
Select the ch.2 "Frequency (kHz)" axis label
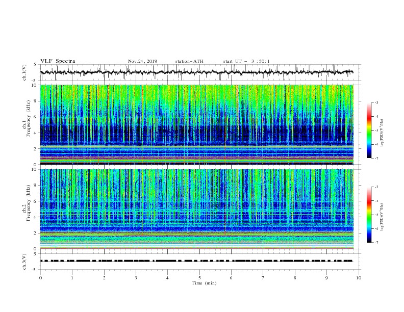(29, 203)
